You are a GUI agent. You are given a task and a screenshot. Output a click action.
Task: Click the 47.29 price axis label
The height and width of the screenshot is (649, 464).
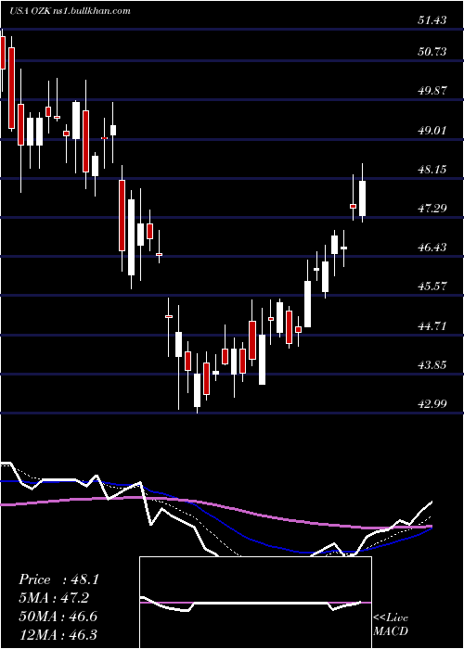432,209
